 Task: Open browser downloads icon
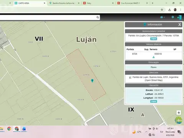(169, 10)
